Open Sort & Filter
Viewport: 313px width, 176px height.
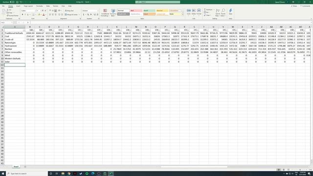coord(218,13)
